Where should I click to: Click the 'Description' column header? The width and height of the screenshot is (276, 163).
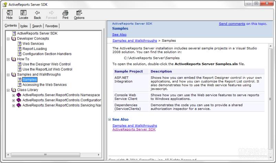[x=207, y=71]
